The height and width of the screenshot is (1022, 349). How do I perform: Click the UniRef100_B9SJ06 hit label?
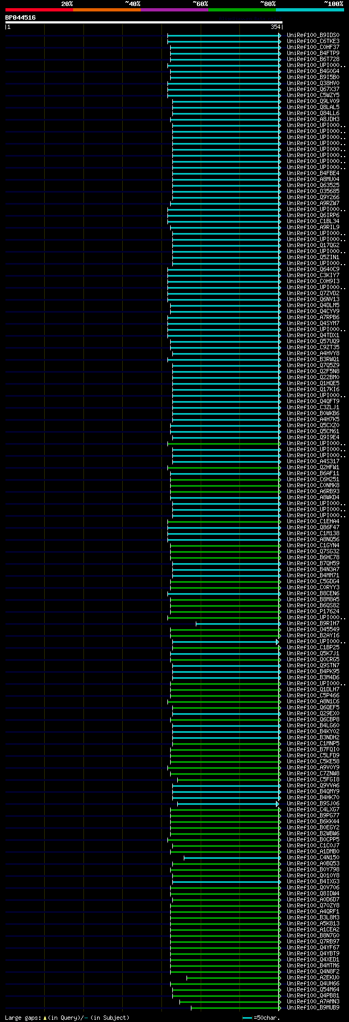coord(313,804)
